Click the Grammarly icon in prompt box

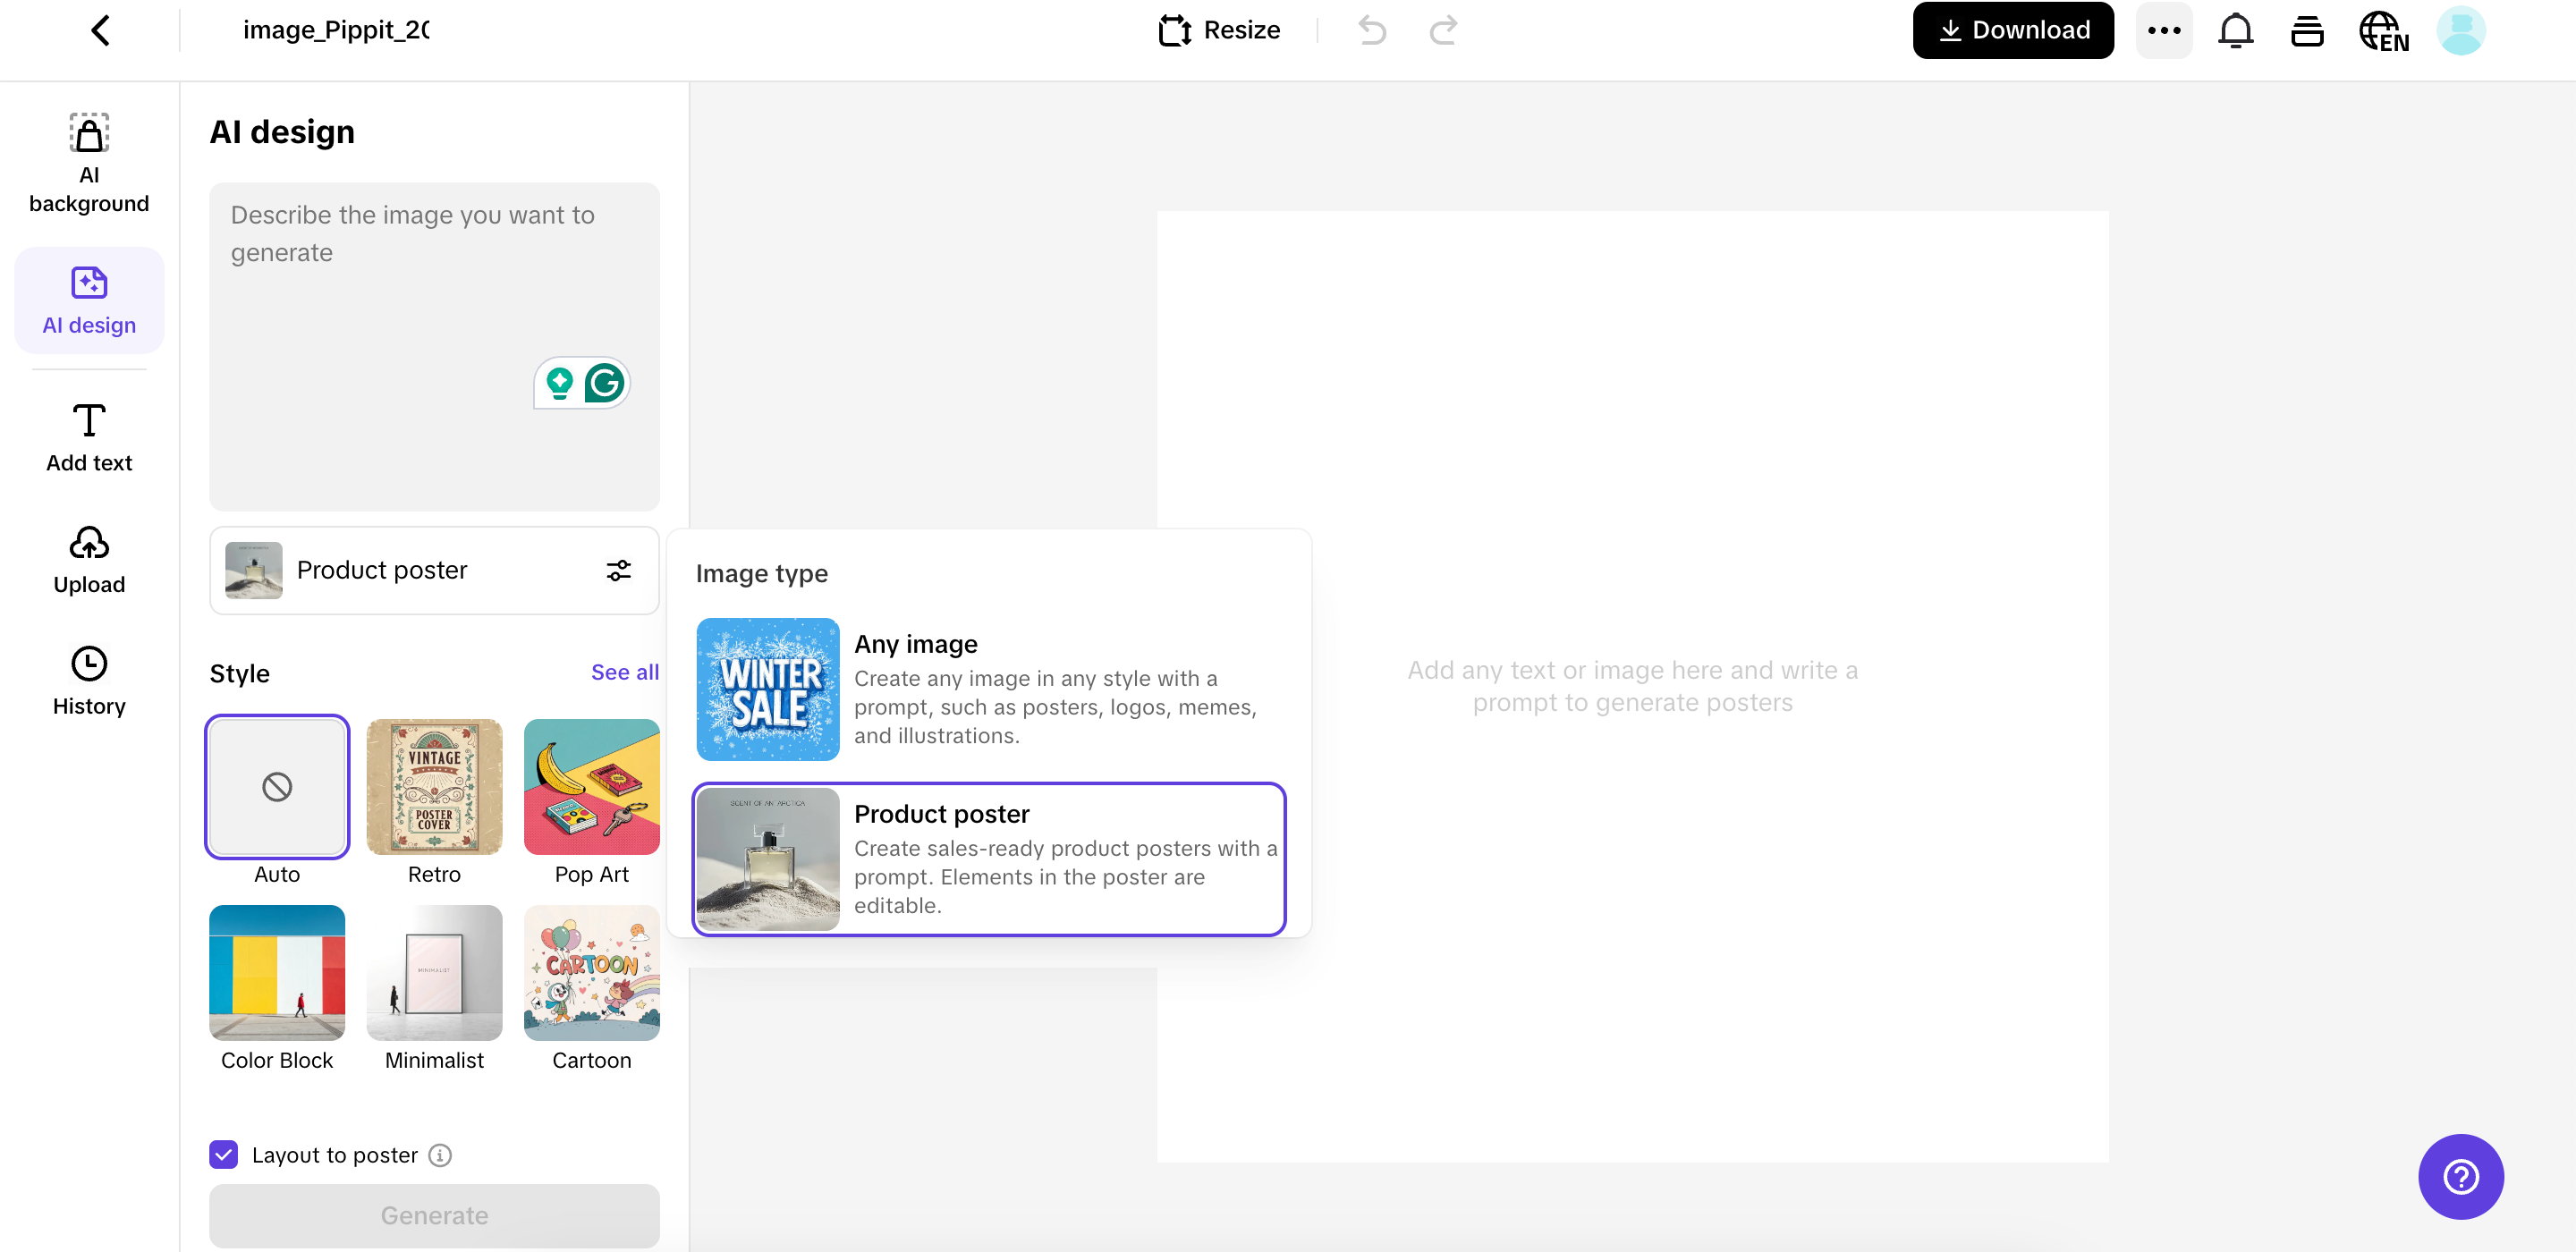pyautogui.click(x=604, y=383)
